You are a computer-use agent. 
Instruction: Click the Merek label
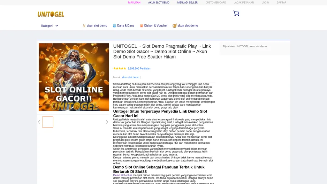(117, 77)
